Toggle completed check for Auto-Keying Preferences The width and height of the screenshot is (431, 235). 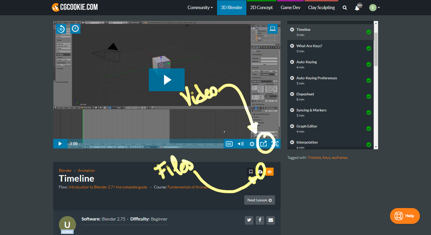point(369,81)
